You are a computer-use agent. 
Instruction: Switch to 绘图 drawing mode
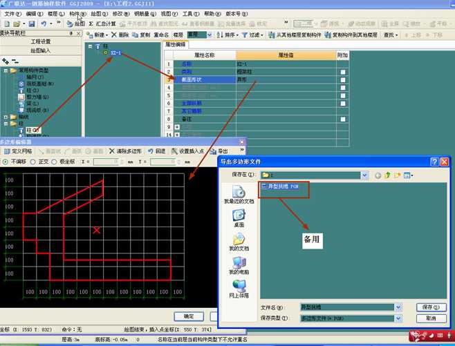76,23
